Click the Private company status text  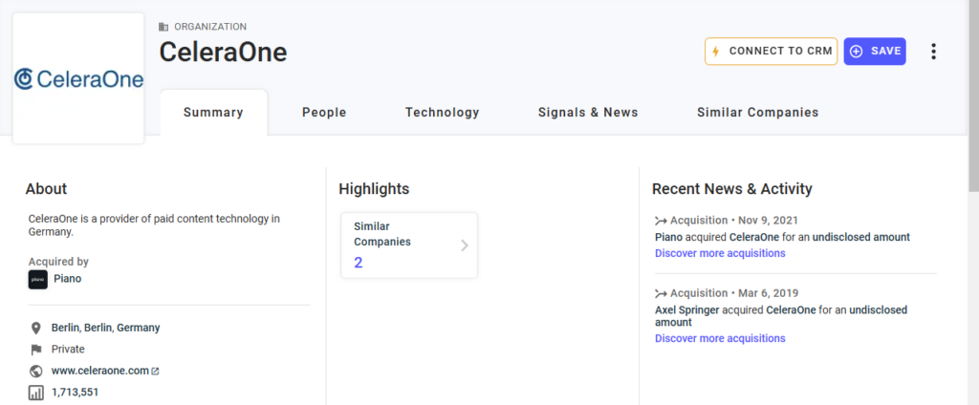[68, 350]
